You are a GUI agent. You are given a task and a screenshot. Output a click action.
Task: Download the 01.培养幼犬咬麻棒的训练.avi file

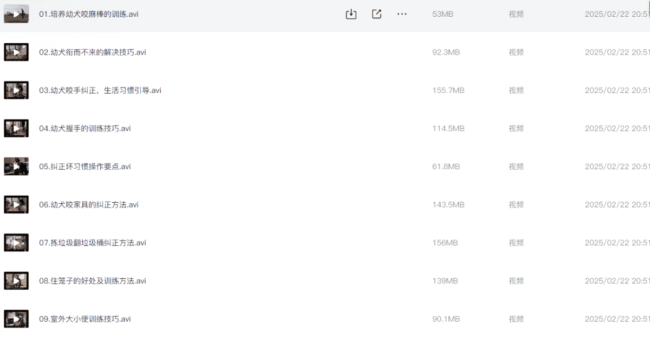click(x=351, y=15)
